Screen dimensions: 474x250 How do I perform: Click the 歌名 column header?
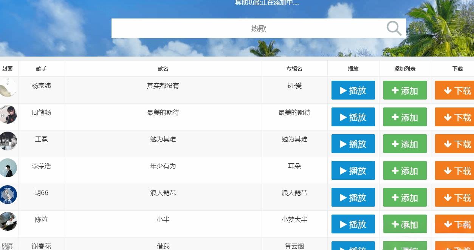(x=163, y=69)
